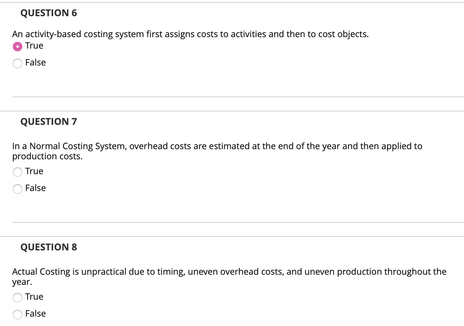The height and width of the screenshot is (326, 464).
Task: Click the QUESTION 6 heading
Action: pyautogui.click(x=48, y=13)
